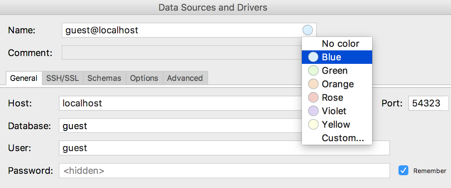
Task: Show the Advanced tab
Action: pos(185,78)
